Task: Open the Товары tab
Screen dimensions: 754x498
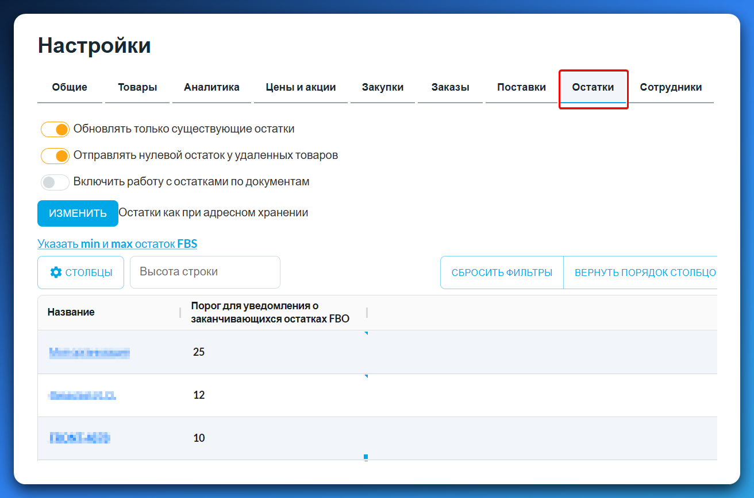Action: [x=137, y=88]
